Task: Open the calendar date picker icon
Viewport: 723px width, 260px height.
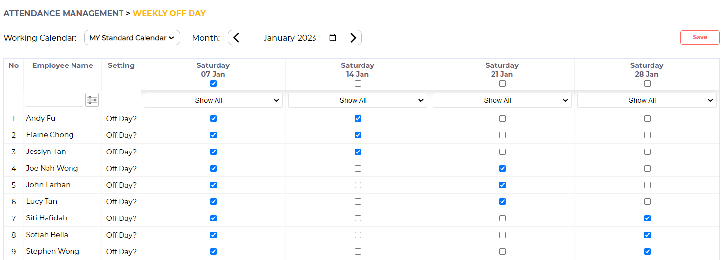Action: (333, 38)
